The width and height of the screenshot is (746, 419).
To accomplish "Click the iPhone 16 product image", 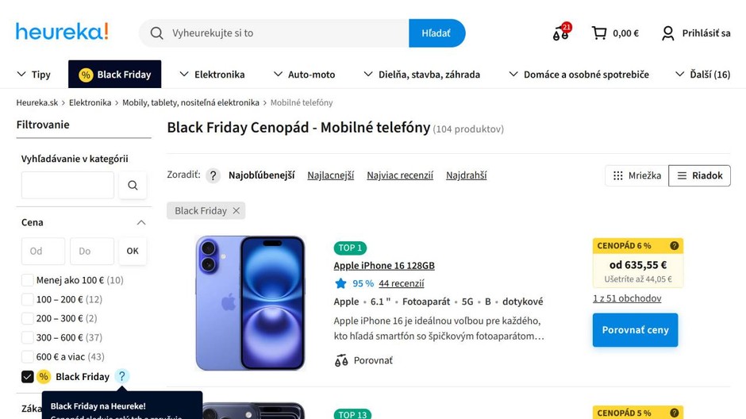I will point(250,302).
